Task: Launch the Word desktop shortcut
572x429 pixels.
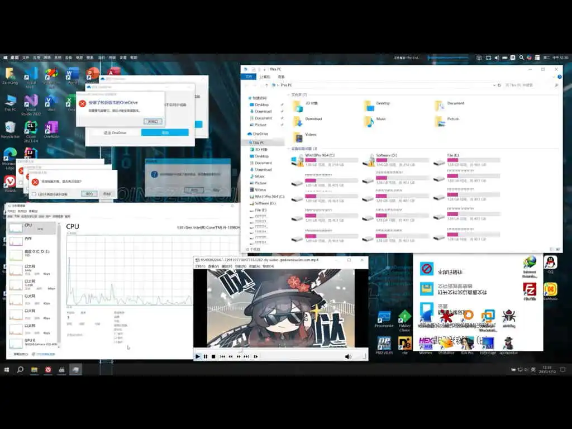Action: pos(72,77)
